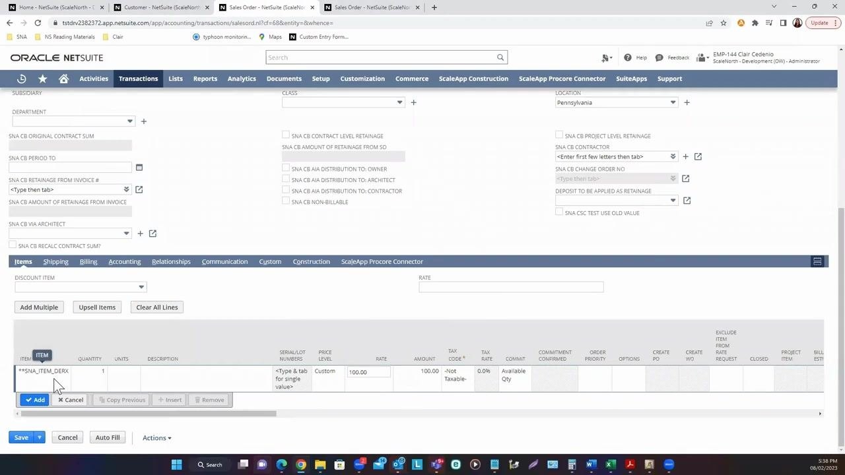The height and width of the screenshot is (475, 845).
Task: Open the Discount Item dropdown
Action: point(141,287)
